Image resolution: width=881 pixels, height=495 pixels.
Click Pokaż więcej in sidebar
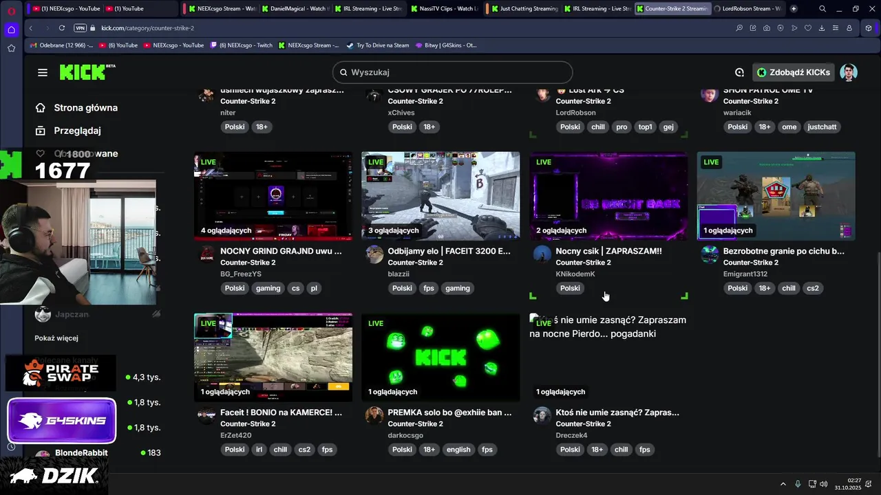(56, 338)
